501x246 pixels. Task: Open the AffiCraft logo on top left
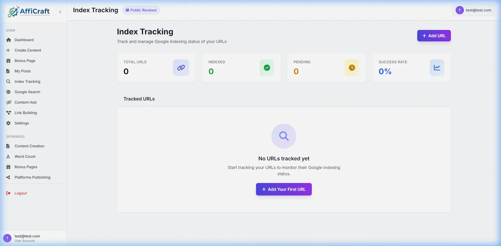click(29, 11)
